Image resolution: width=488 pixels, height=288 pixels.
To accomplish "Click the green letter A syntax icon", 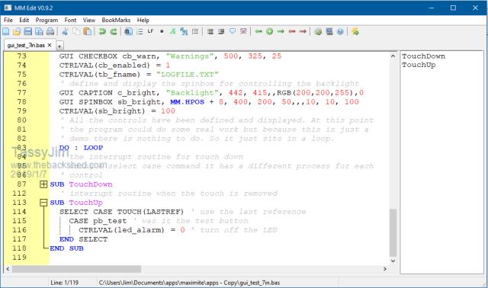I will click(x=173, y=31).
